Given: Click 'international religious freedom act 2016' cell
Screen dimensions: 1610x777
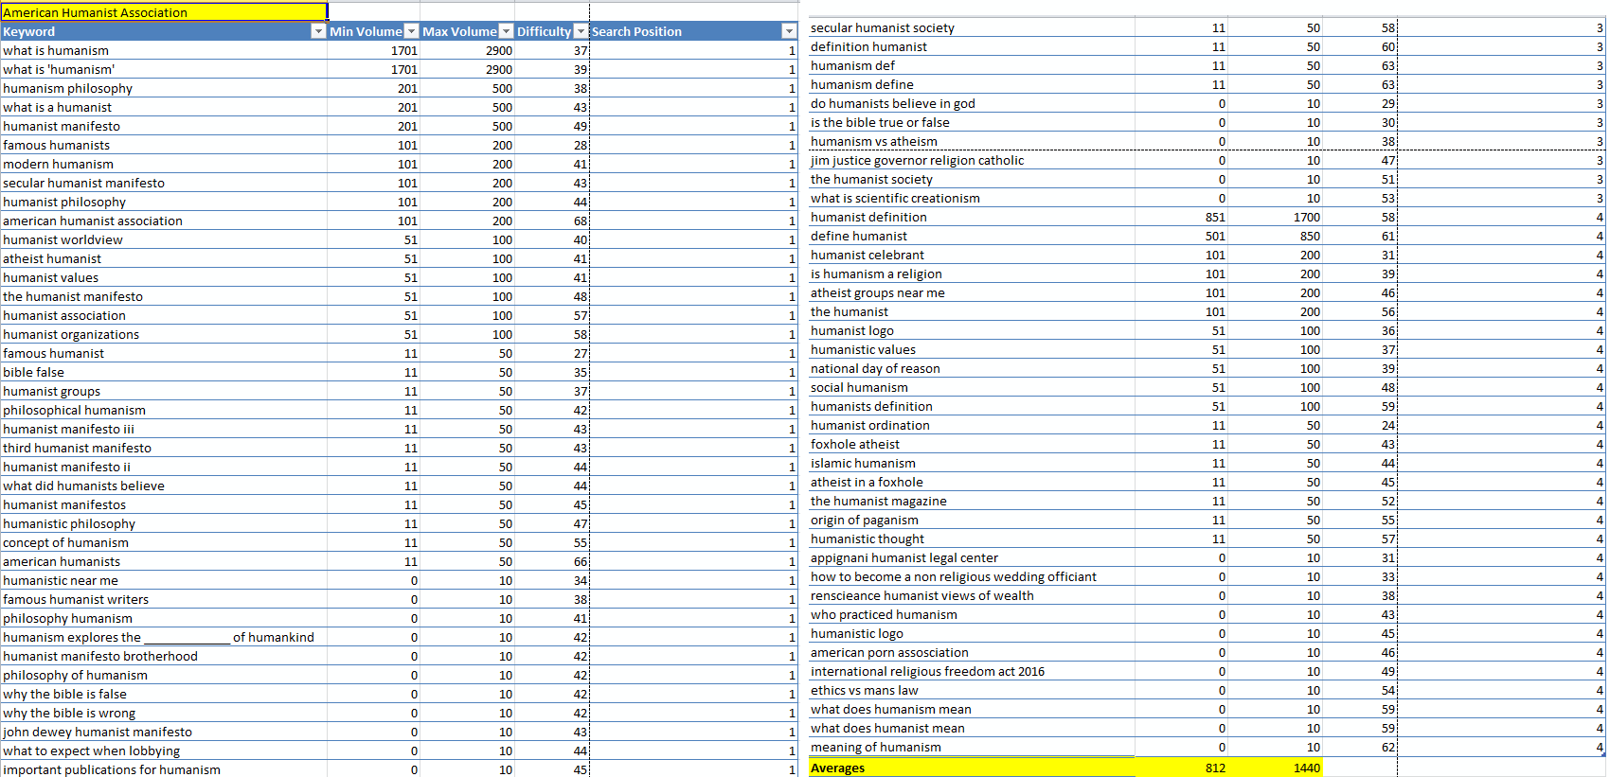Looking at the screenshot, I should (x=971, y=671).
